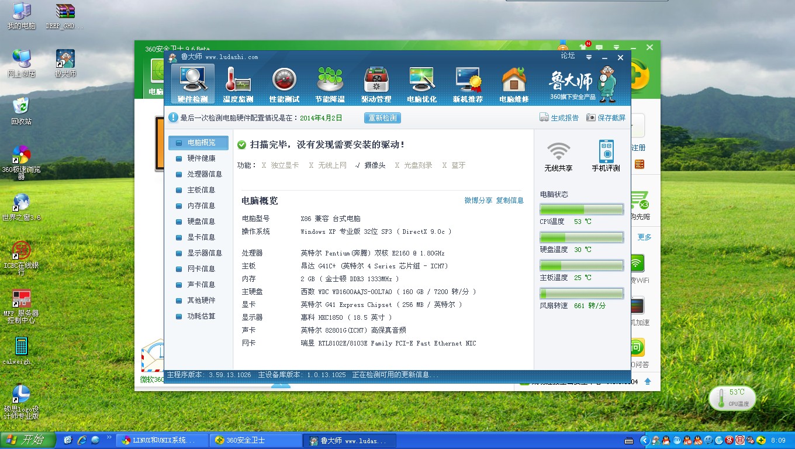Click the skin shirt icon in 360安全卫士 title bar
The width and height of the screenshot is (795, 449).
(582, 47)
